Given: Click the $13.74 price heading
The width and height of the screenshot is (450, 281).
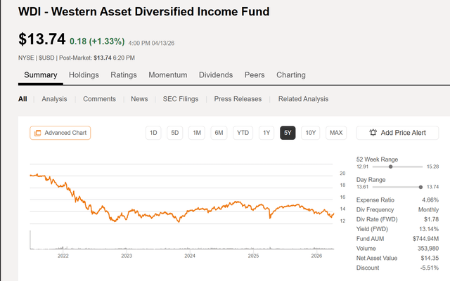Looking at the screenshot, I should [x=42, y=39].
